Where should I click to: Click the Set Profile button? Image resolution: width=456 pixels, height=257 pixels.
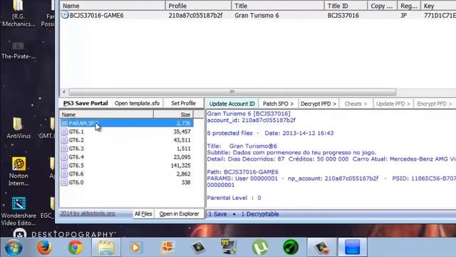click(x=183, y=103)
